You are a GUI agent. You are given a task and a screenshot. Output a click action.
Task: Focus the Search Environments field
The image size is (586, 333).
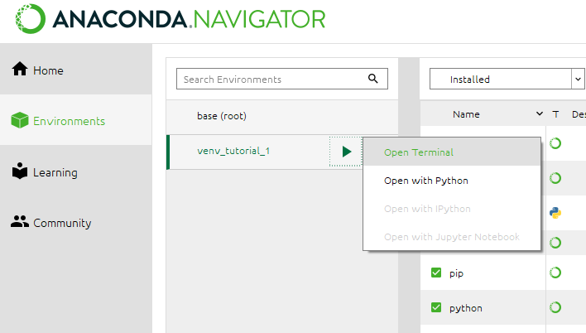282,79
